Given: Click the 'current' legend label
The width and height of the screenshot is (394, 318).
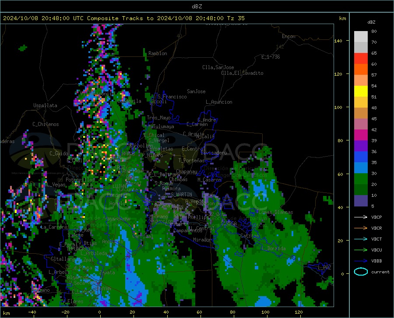Looking at the screenshot, I should (x=380, y=272).
